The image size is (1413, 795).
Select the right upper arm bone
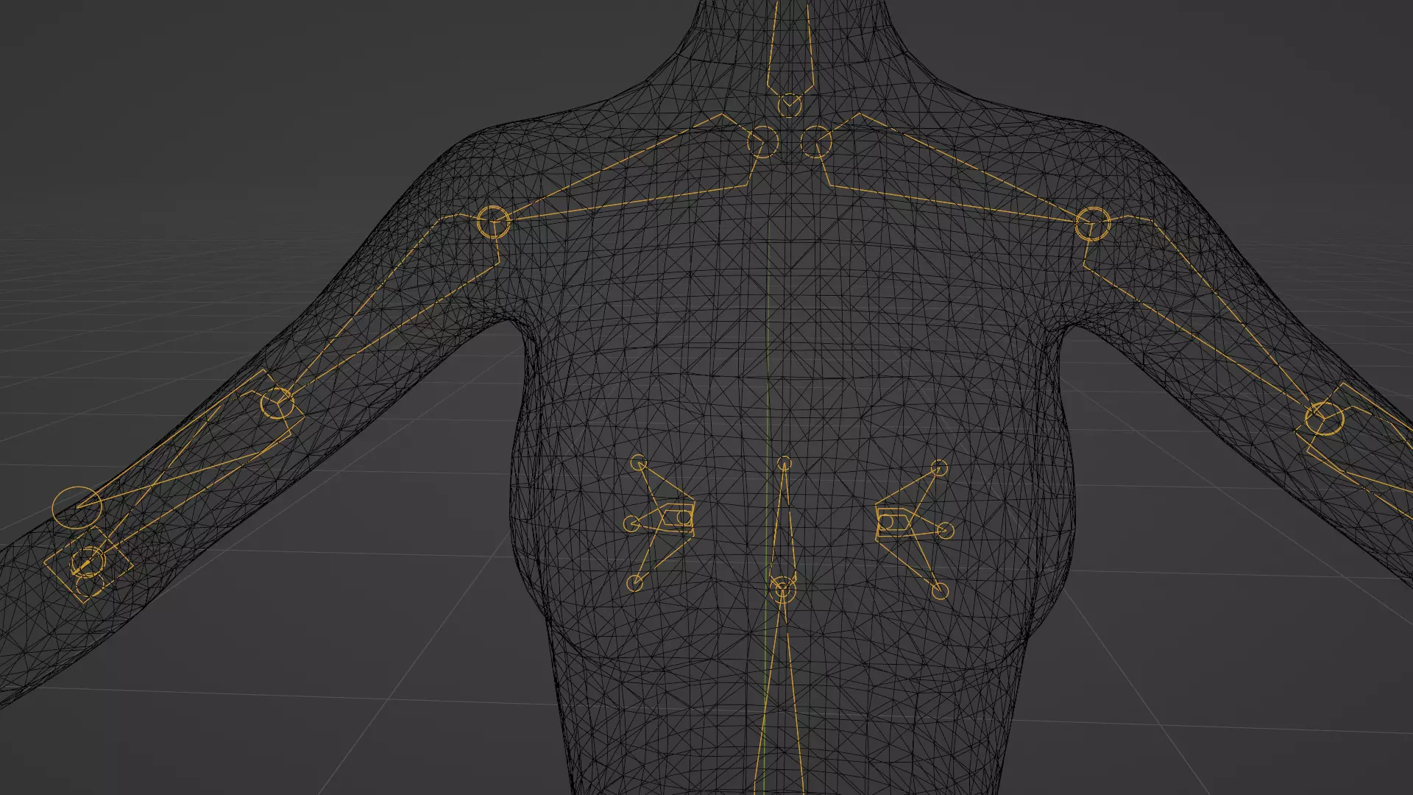tap(1200, 317)
